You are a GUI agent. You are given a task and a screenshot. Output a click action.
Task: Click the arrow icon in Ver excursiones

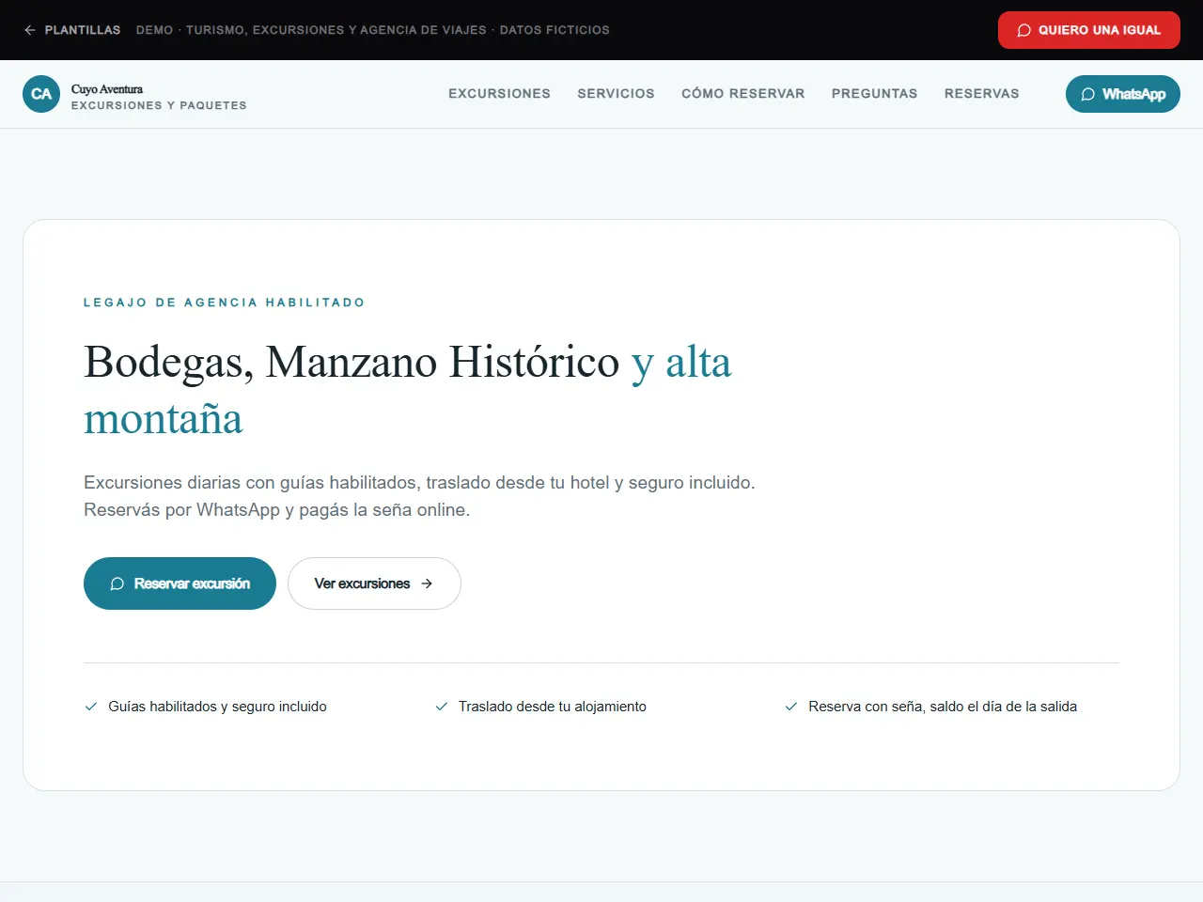(x=427, y=583)
